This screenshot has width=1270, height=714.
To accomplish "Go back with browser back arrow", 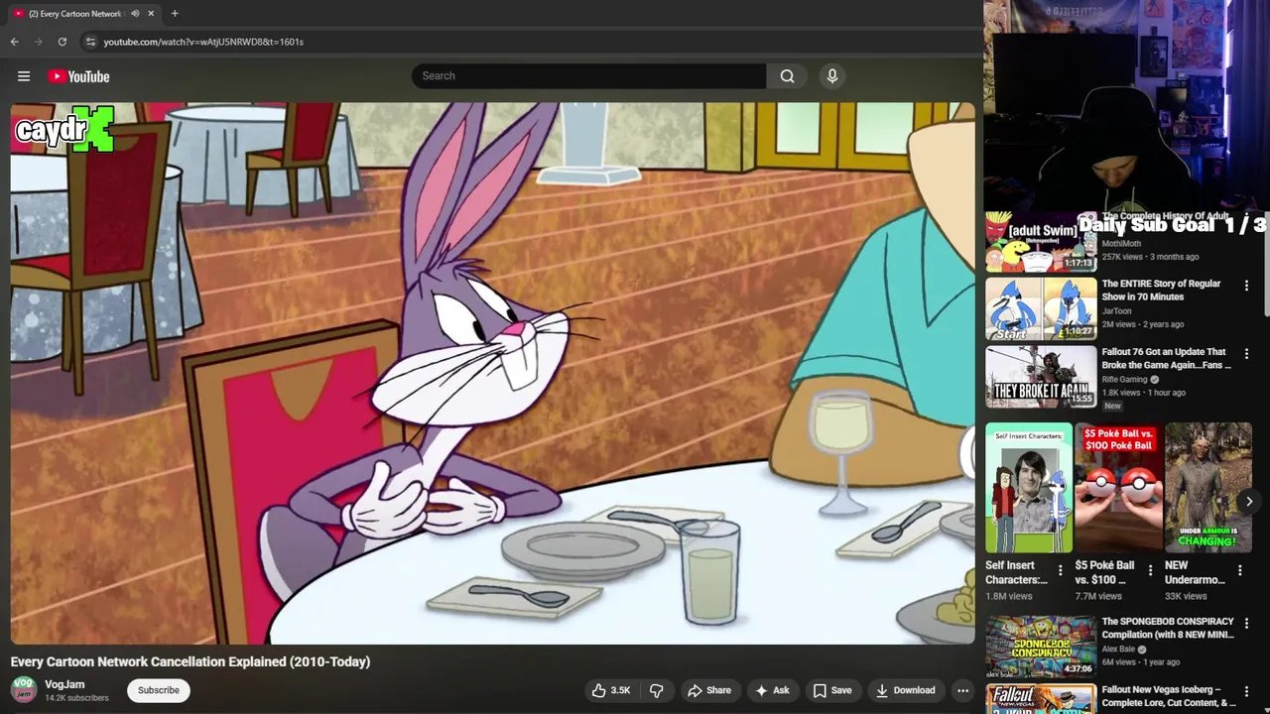I will point(14,42).
